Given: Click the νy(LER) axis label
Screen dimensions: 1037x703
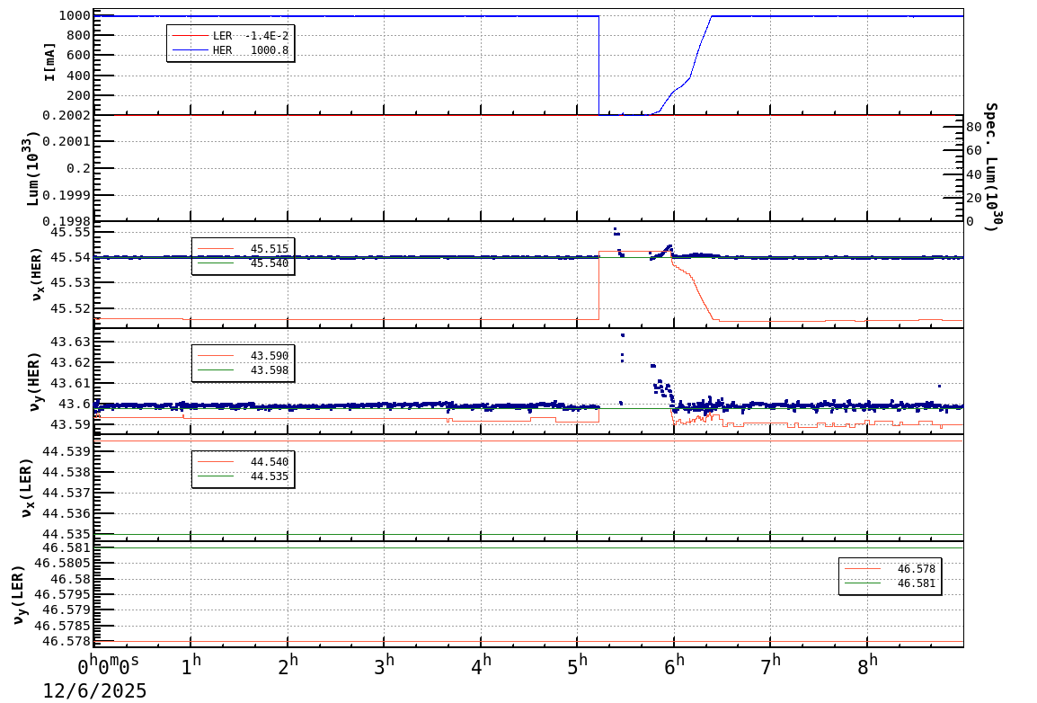Looking at the screenshot, I should pos(18,594).
